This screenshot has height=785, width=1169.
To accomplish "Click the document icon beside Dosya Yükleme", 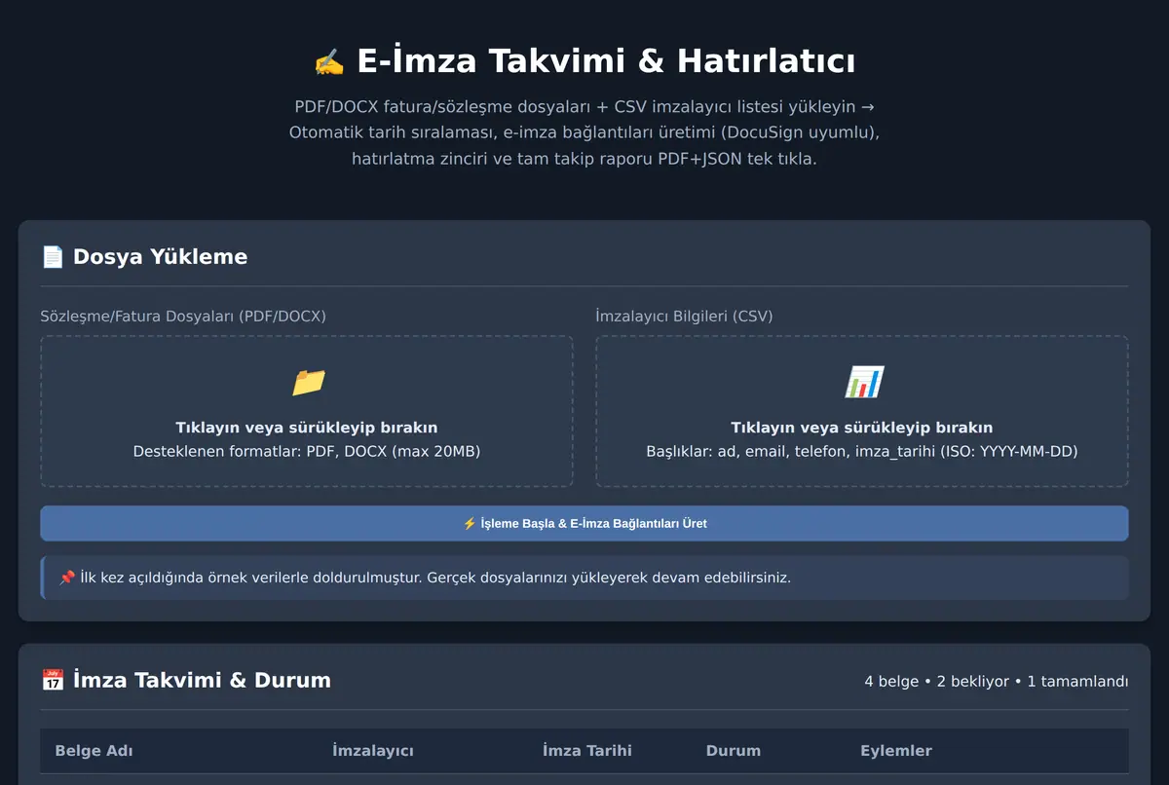I will 53,257.
